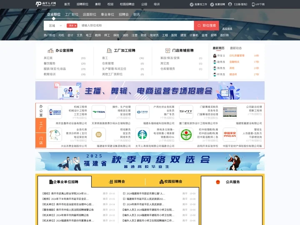This screenshot has width=300, height=225.
Task: Click hot job keyword 计算机
Action: click(194, 35)
